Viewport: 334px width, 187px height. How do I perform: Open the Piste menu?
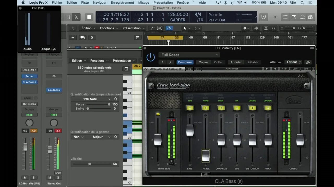(x=85, y=3)
